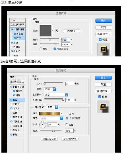Image resolution: width=124 pixels, height=154 pixels.
Task: Uncheck the 与图层对齐 checkbox
Action: pos(67,118)
